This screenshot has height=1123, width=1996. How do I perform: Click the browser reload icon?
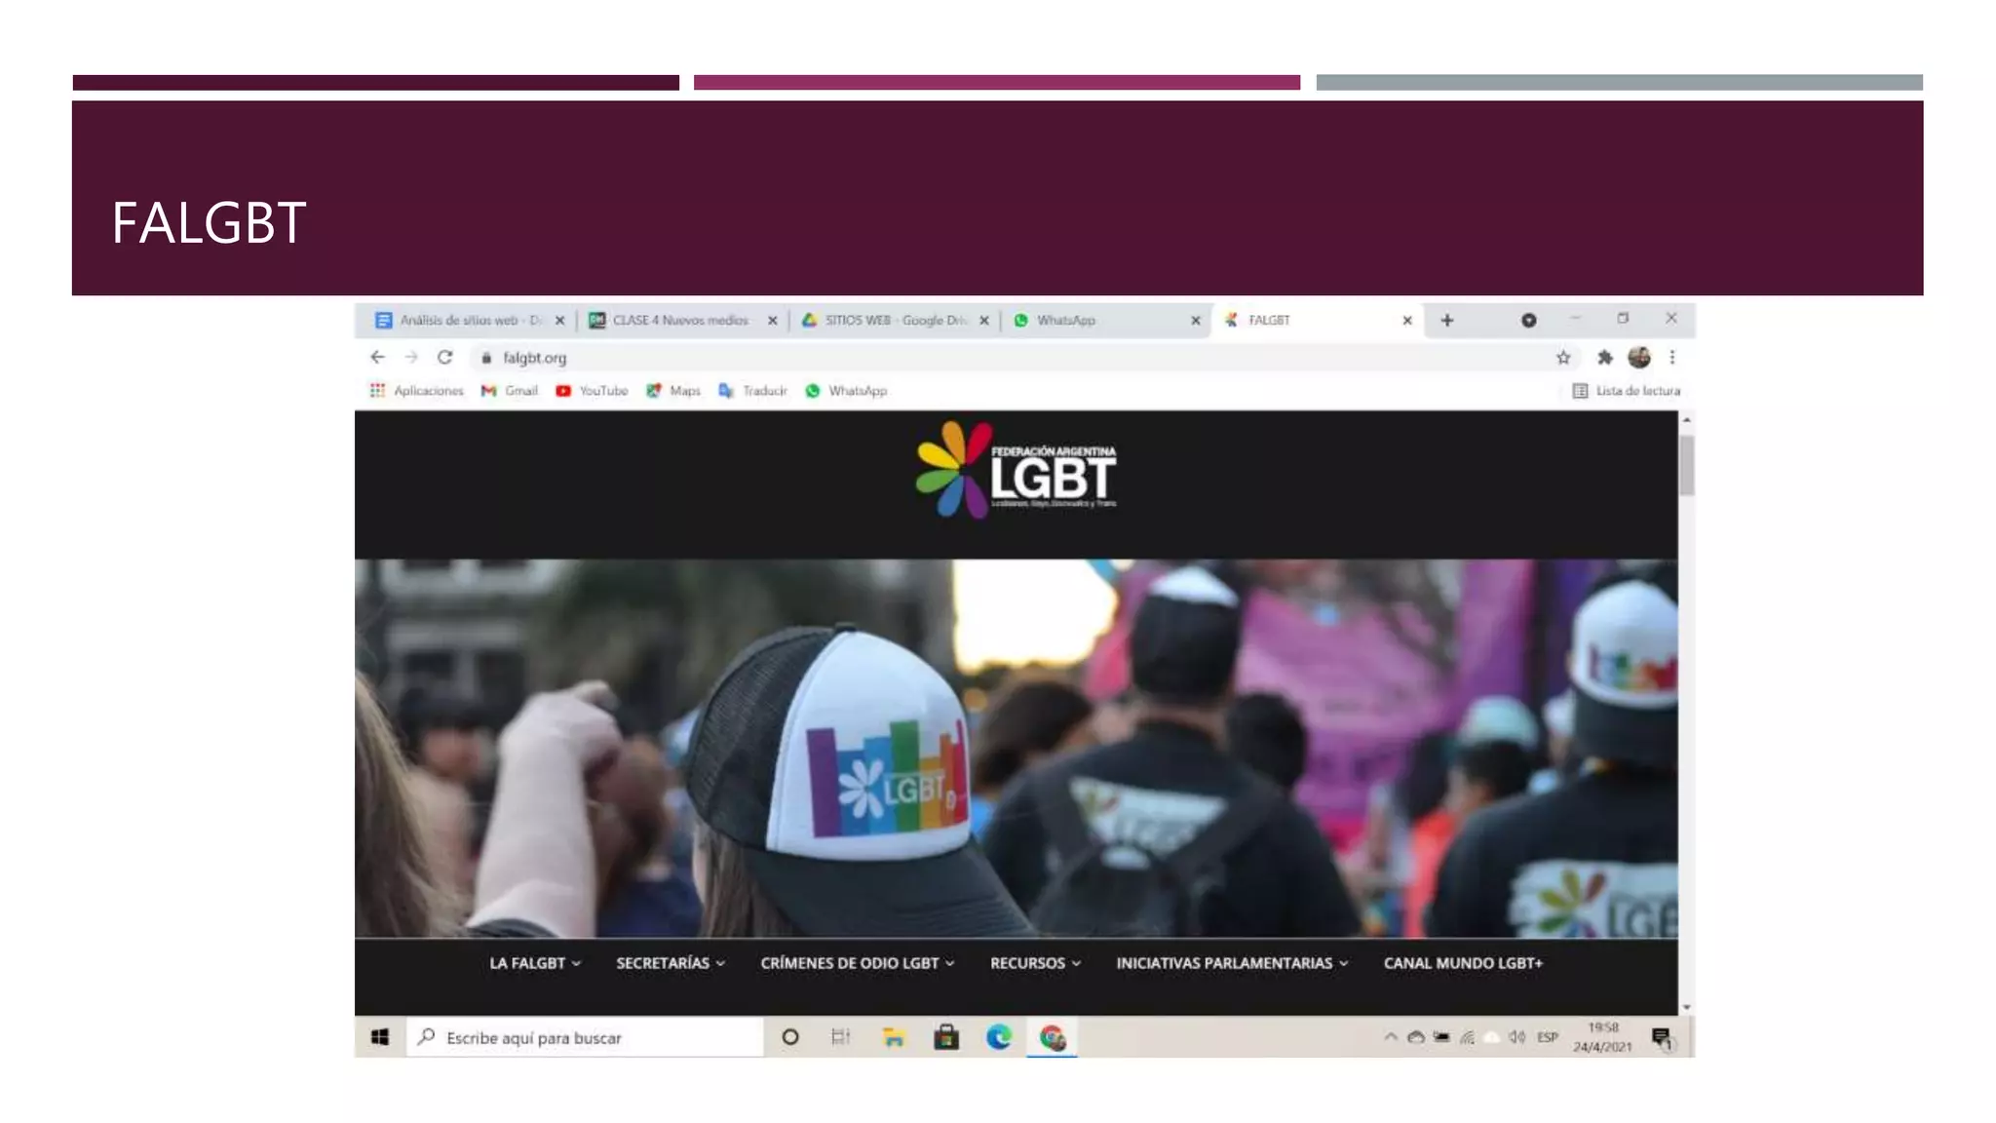(x=444, y=358)
